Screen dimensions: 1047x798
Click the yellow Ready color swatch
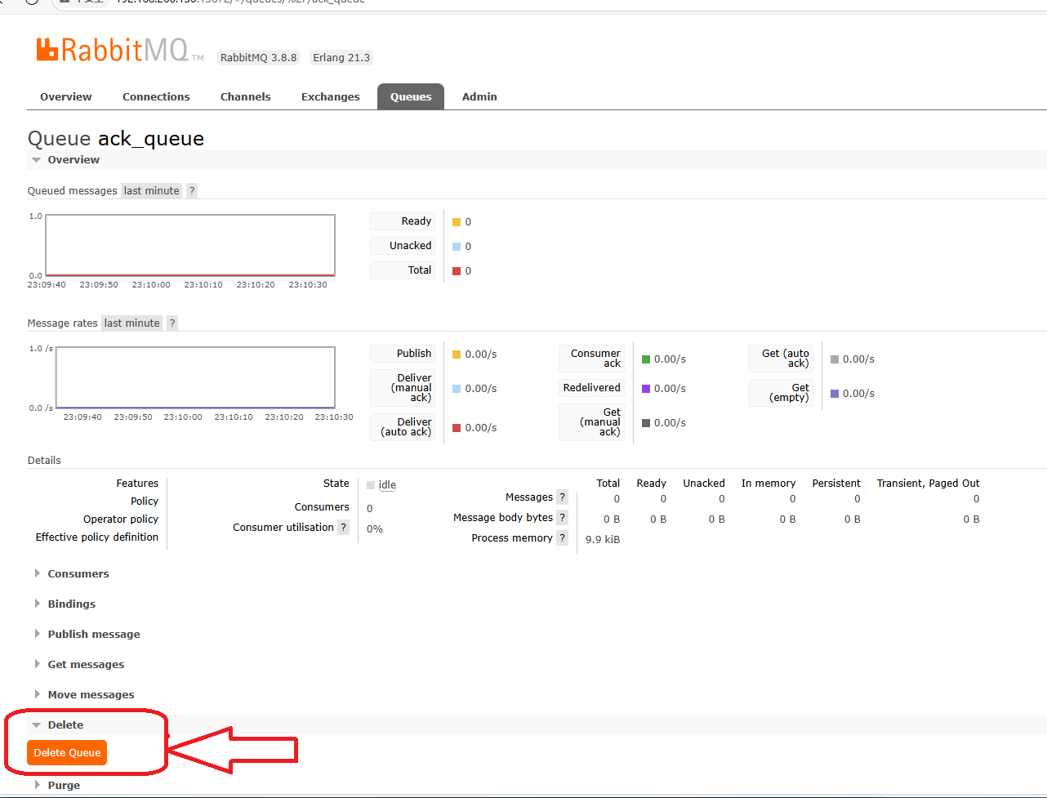[457, 222]
